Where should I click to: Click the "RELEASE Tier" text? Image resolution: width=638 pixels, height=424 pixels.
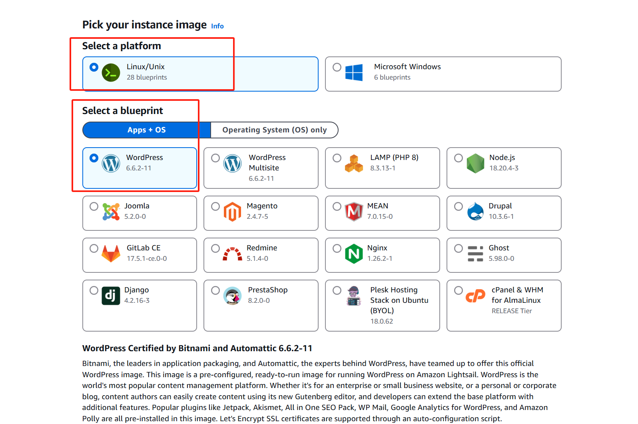[x=512, y=311]
